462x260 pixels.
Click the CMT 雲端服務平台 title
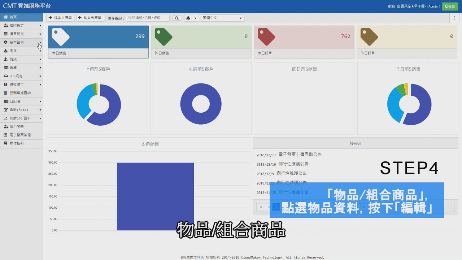pyautogui.click(x=27, y=6)
